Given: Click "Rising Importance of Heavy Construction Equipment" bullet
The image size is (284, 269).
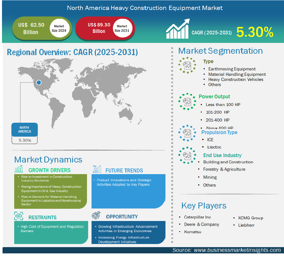Looking at the screenshot, I should pyautogui.click(x=51, y=189).
